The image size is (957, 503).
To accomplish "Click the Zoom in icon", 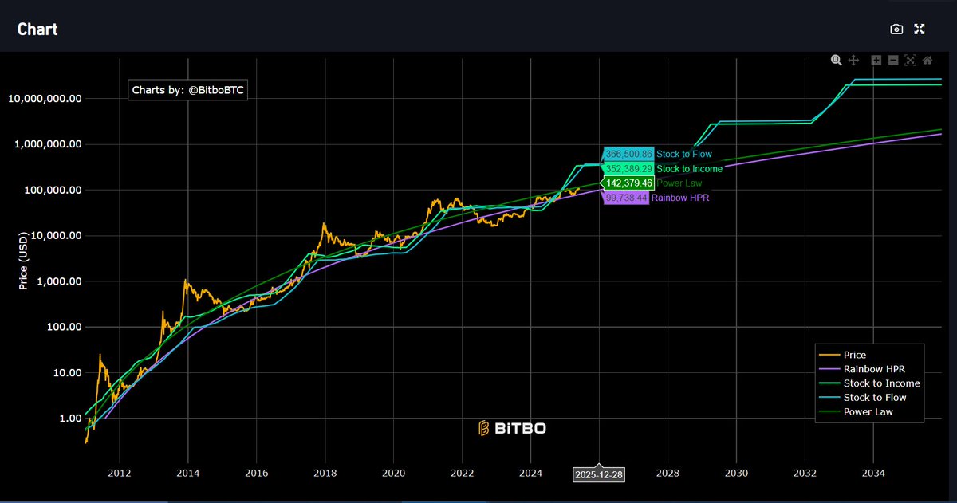I will coord(876,60).
